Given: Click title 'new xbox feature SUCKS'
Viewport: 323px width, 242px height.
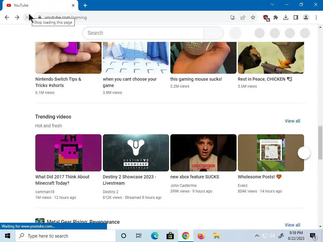Looking at the screenshot, I should 195,177.
